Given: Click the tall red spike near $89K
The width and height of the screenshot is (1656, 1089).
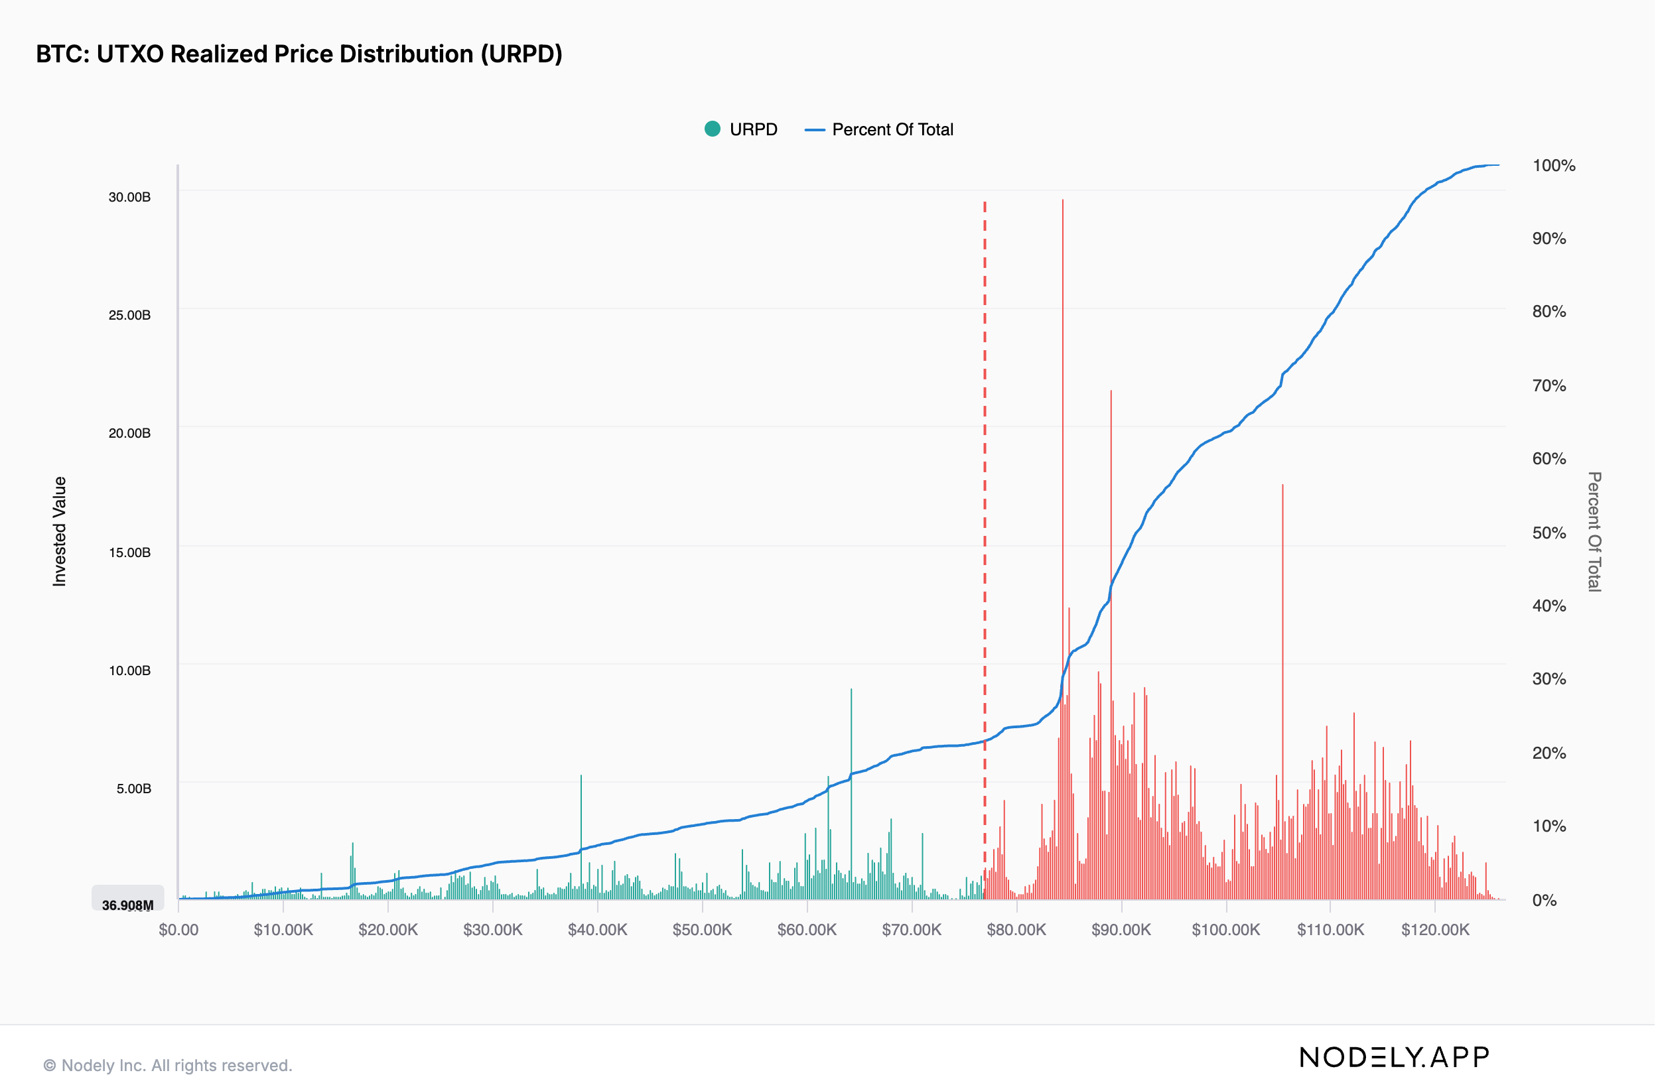Looking at the screenshot, I should tap(1111, 487).
